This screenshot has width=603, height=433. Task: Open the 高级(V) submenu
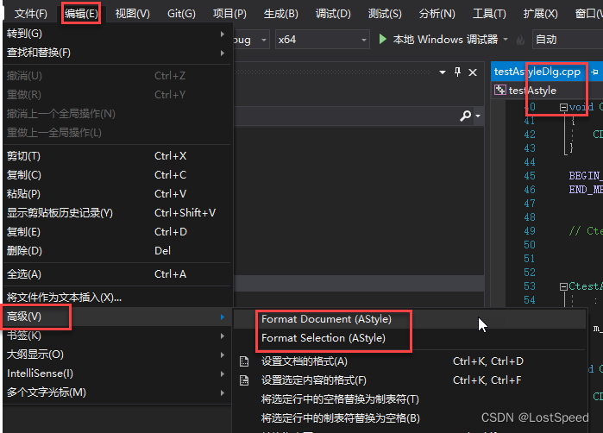coord(116,317)
